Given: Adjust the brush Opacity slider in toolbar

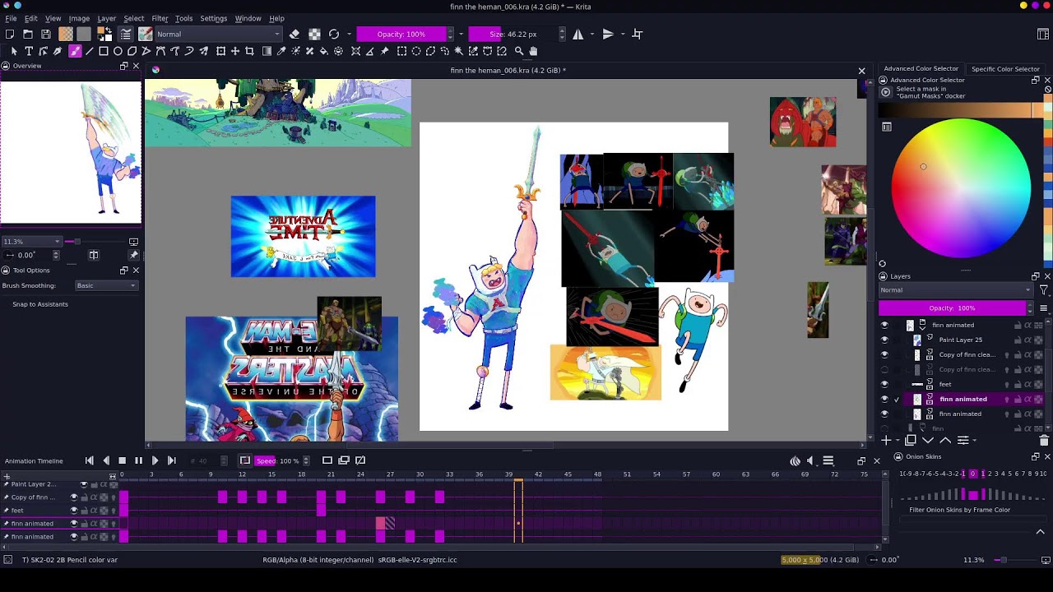Looking at the screenshot, I should pyautogui.click(x=401, y=34).
